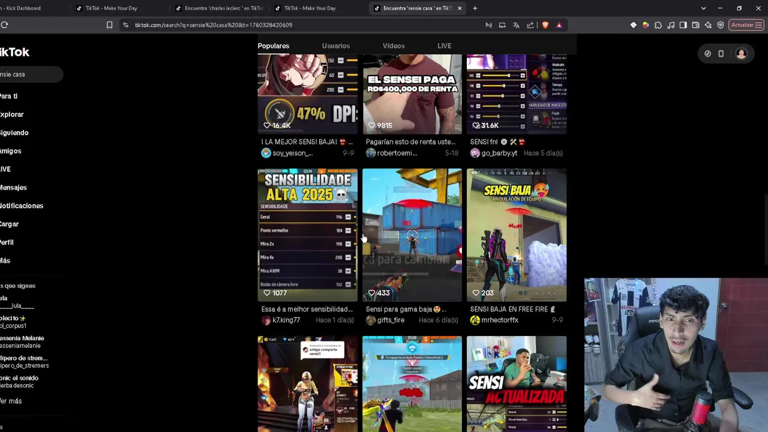
Task: Click the install screen-cast icon in address bar
Action: [502, 25]
